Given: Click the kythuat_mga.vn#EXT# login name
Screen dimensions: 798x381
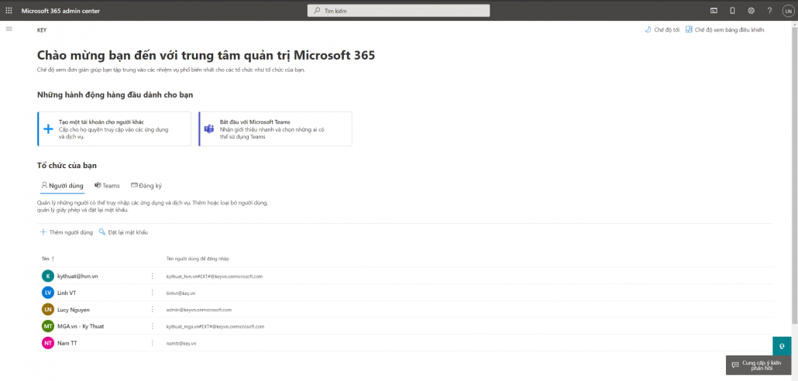Looking at the screenshot, I should pyautogui.click(x=215, y=327).
